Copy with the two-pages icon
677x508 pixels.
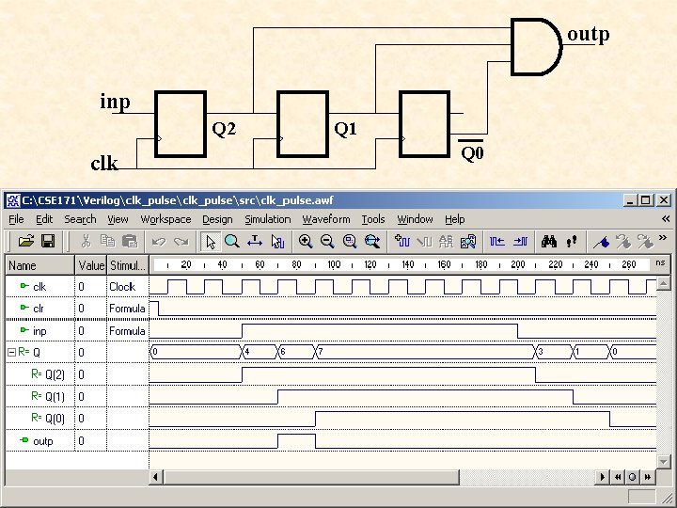coord(107,241)
